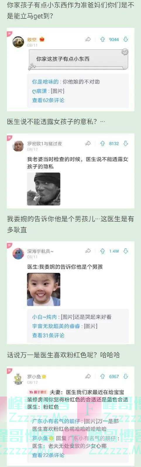Open the smiling child meme image

coord(44,289)
